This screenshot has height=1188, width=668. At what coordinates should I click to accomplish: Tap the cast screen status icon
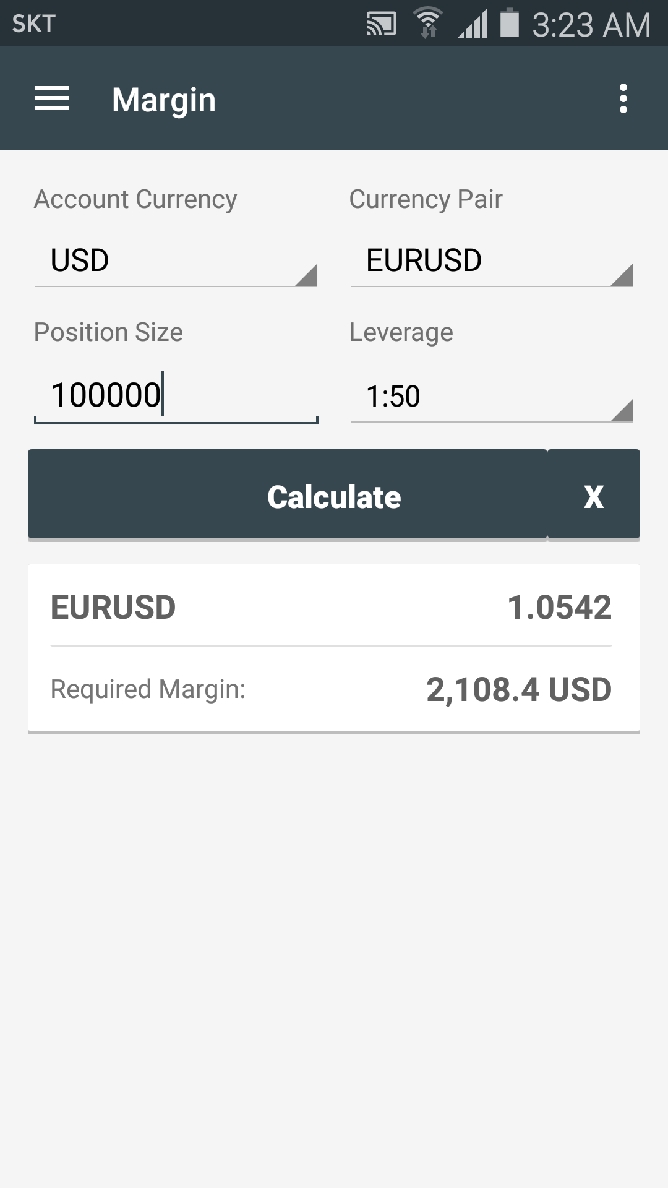coord(381,24)
